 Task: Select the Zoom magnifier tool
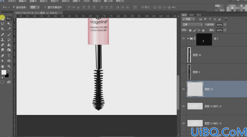click(x=9, y=66)
